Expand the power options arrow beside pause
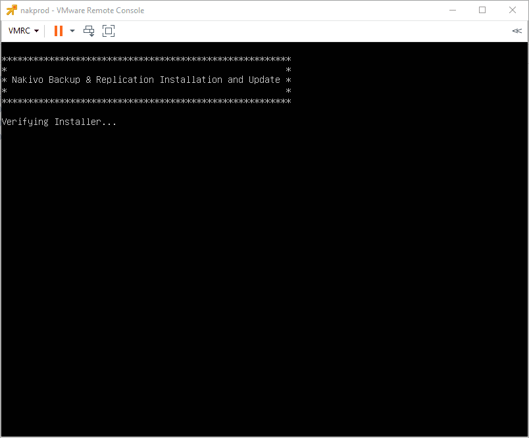Screen dimensions: 529x438 coord(72,31)
